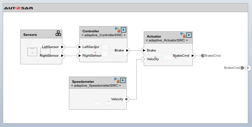This screenshot has width=252, height=127.
Task: Select the LeftSensor connection line
Action: 71,47
